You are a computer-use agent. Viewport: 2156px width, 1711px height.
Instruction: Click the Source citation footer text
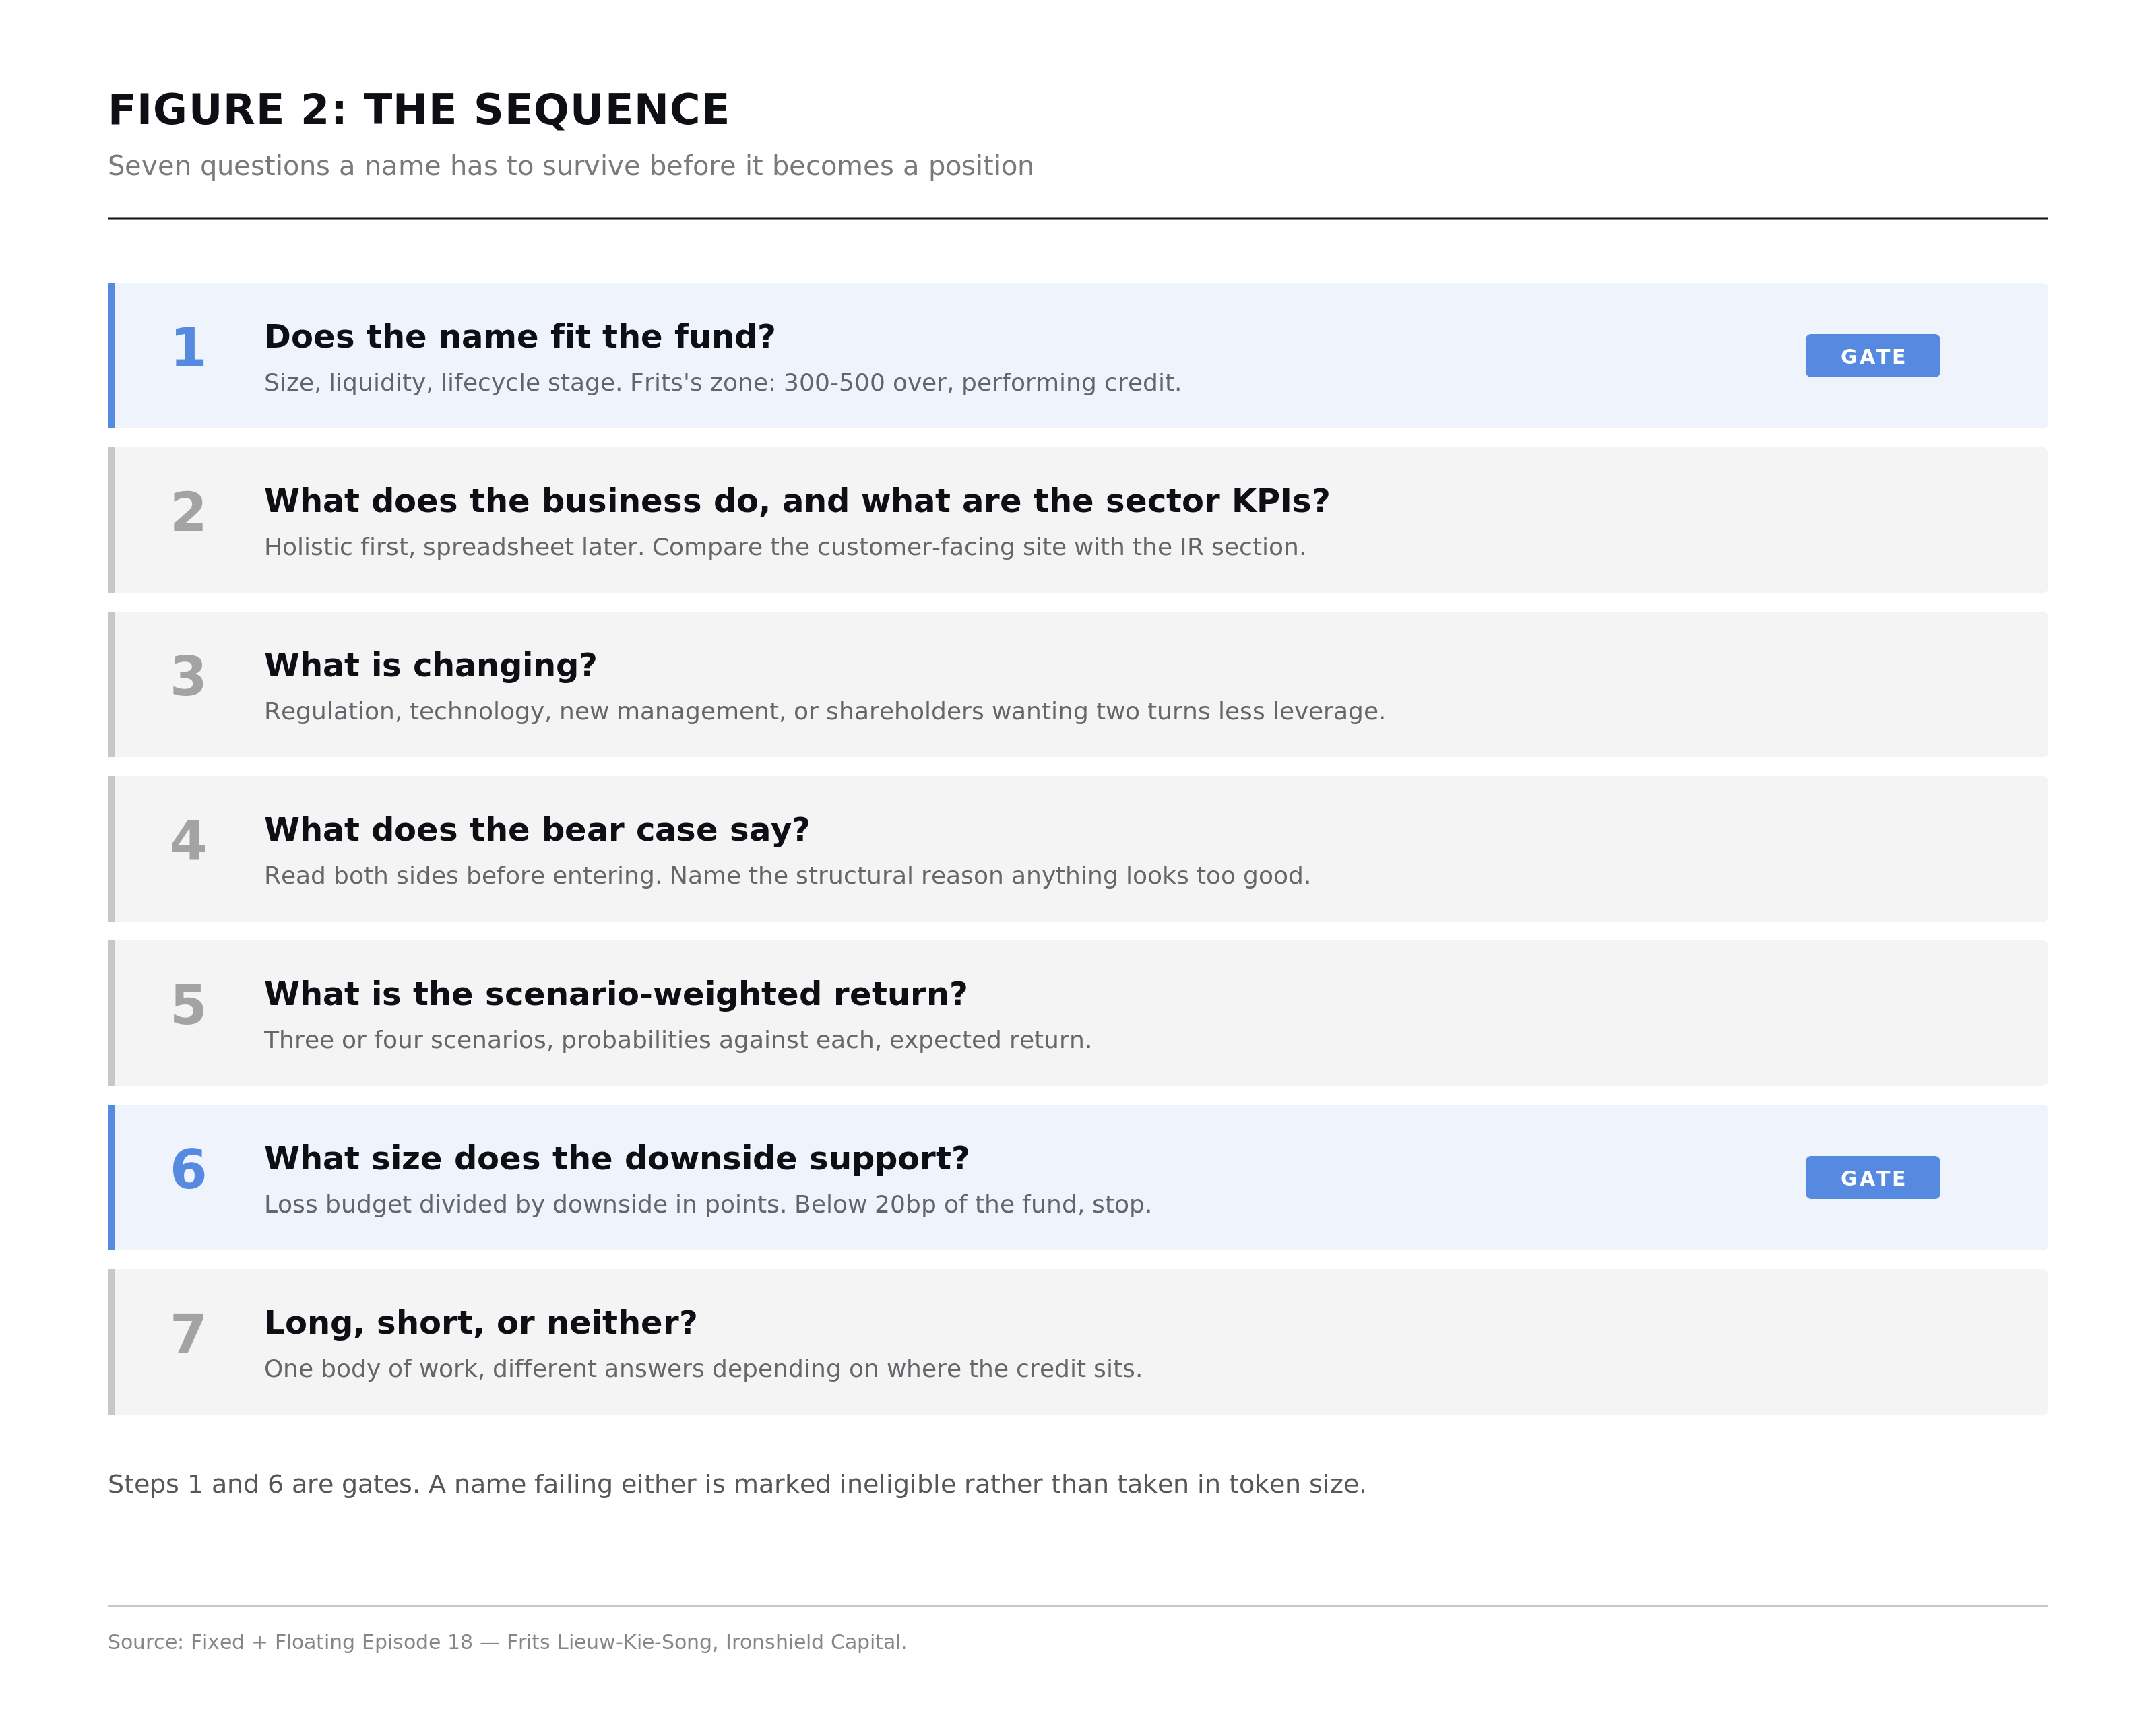507,1642
